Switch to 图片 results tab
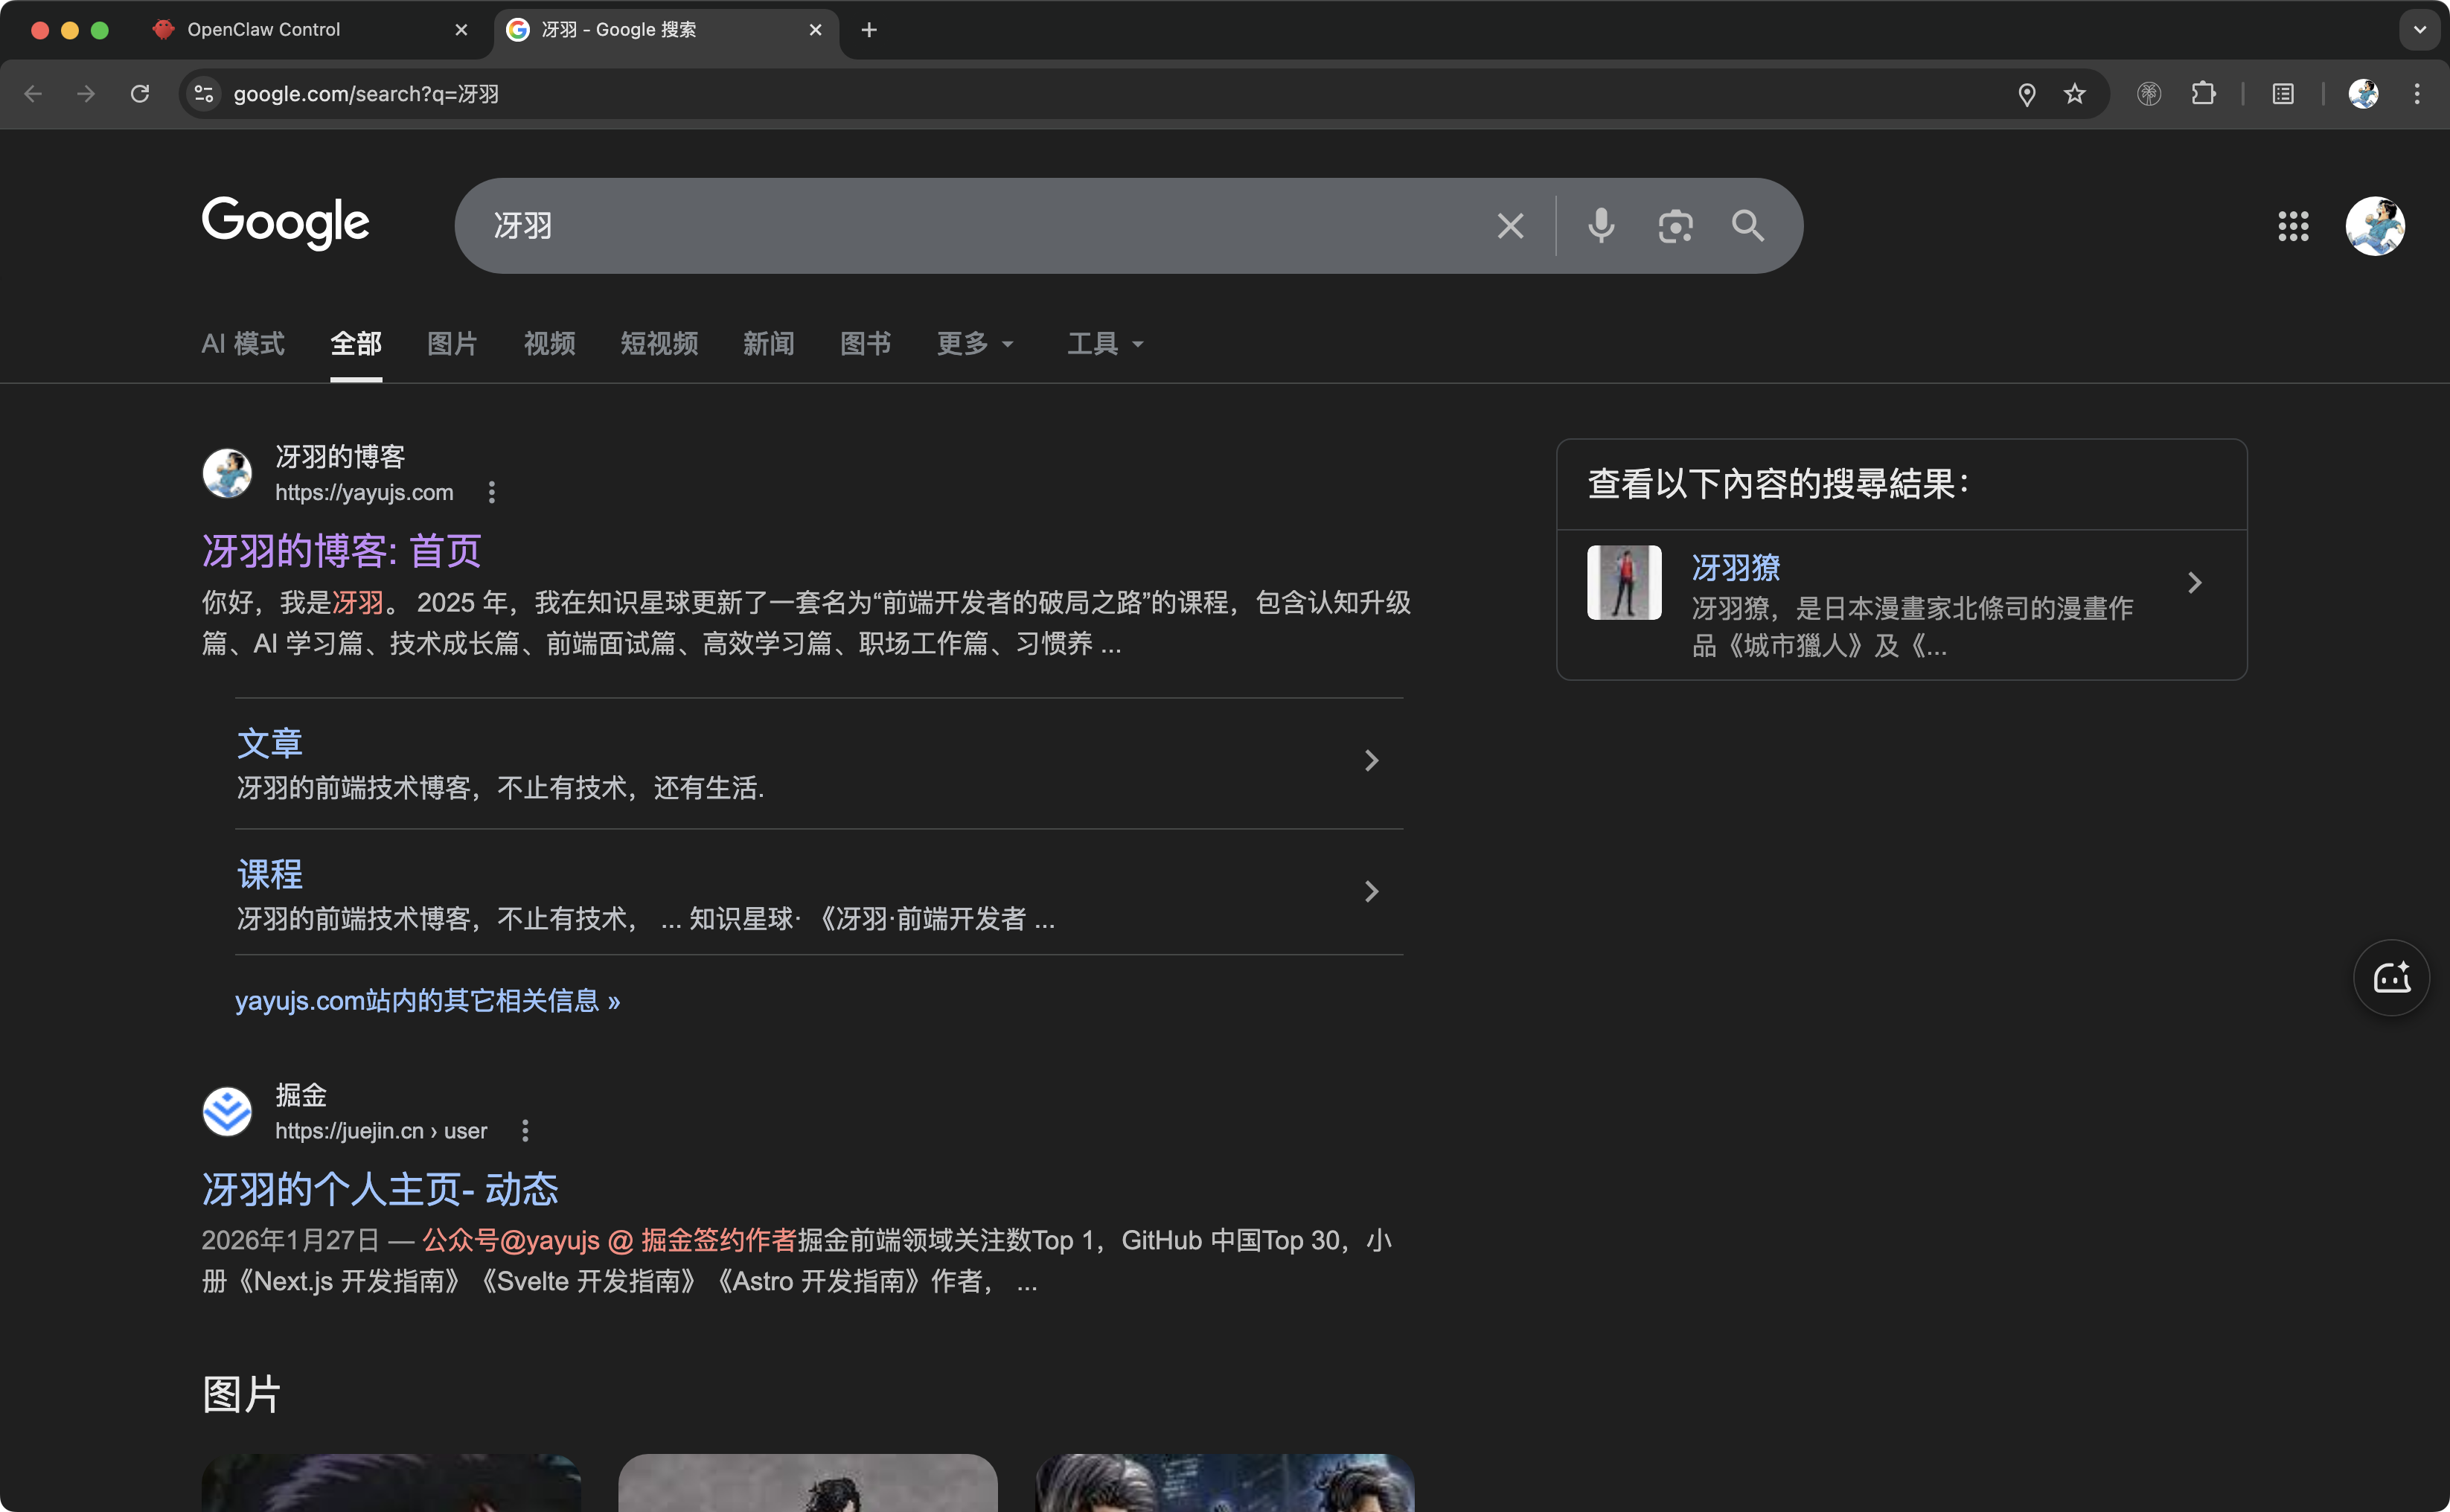Screen dimensions: 2450x1512 (x=452, y=344)
